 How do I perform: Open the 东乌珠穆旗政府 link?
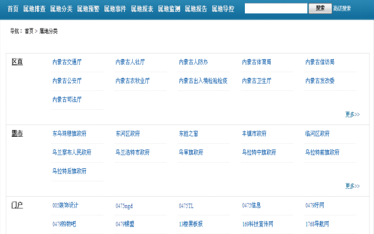coord(69,133)
